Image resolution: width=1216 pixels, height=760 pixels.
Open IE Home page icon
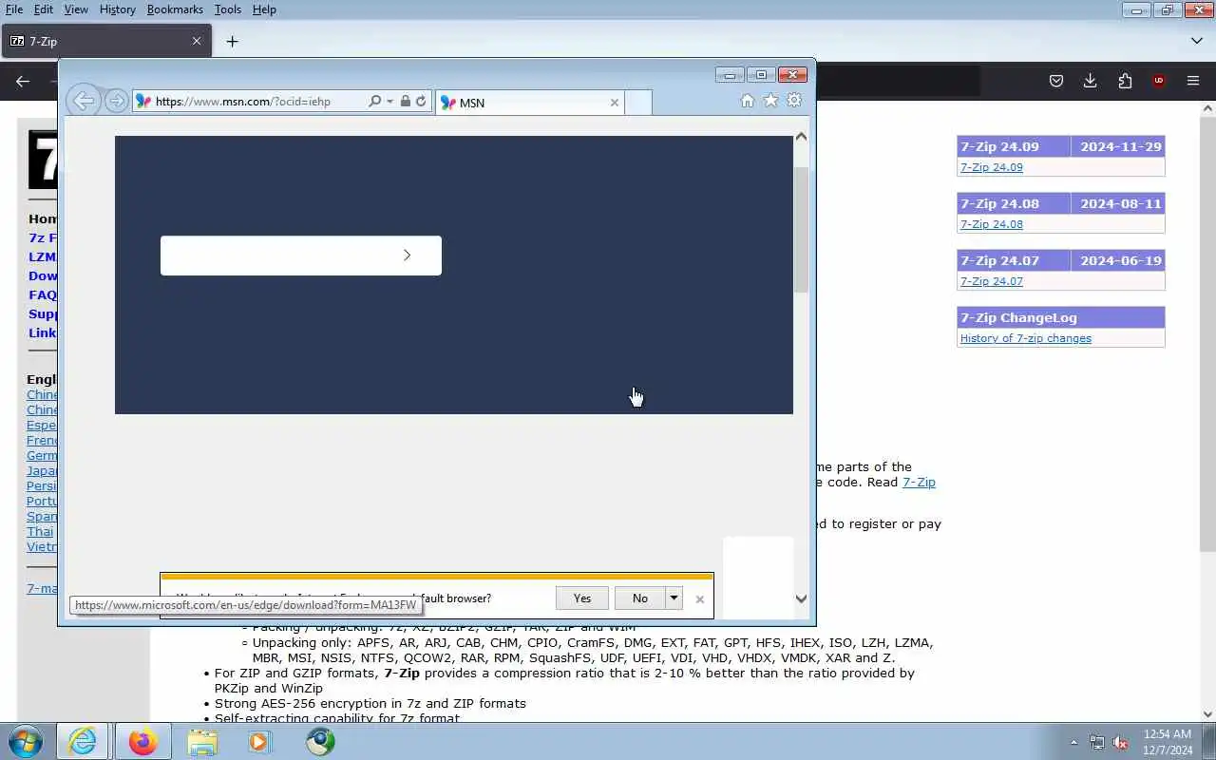[x=747, y=101]
